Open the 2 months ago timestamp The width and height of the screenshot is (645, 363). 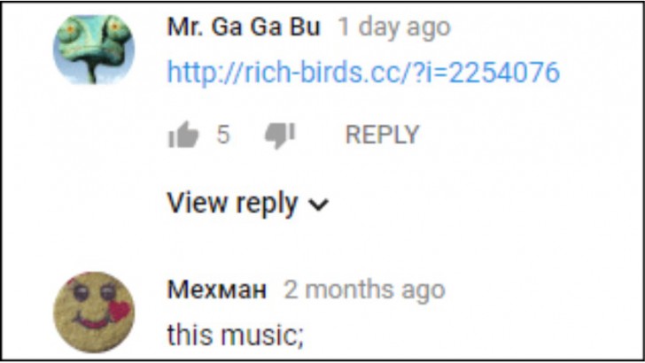pos(364,290)
